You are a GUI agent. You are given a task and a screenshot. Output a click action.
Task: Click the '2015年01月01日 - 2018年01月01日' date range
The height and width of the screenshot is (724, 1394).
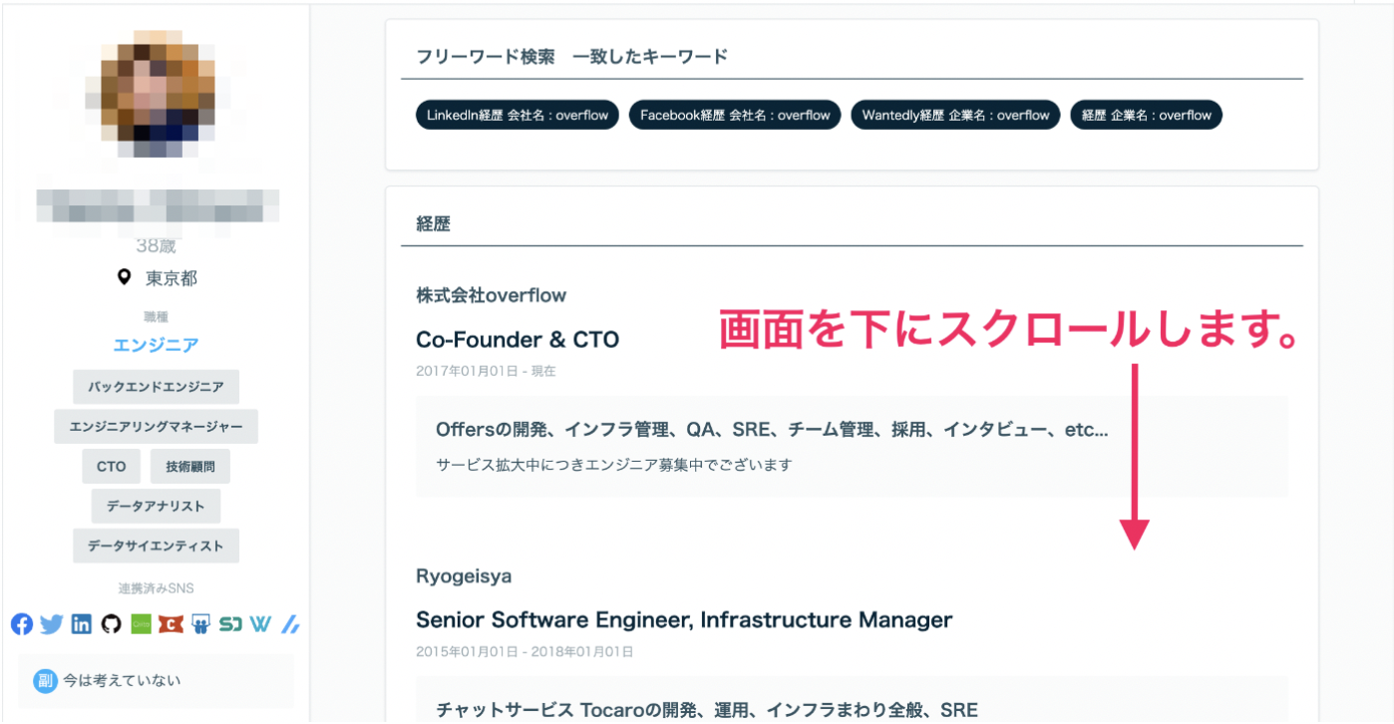coord(524,652)
